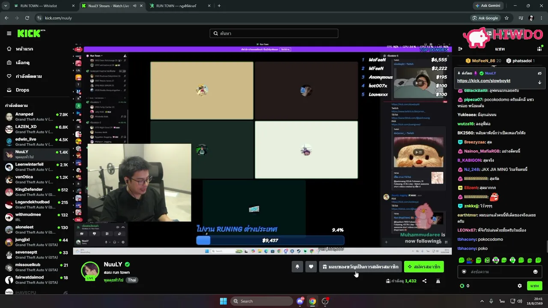Reload the page in Chrome
This screenshot has width=548, height=308.
click(27, 18)
